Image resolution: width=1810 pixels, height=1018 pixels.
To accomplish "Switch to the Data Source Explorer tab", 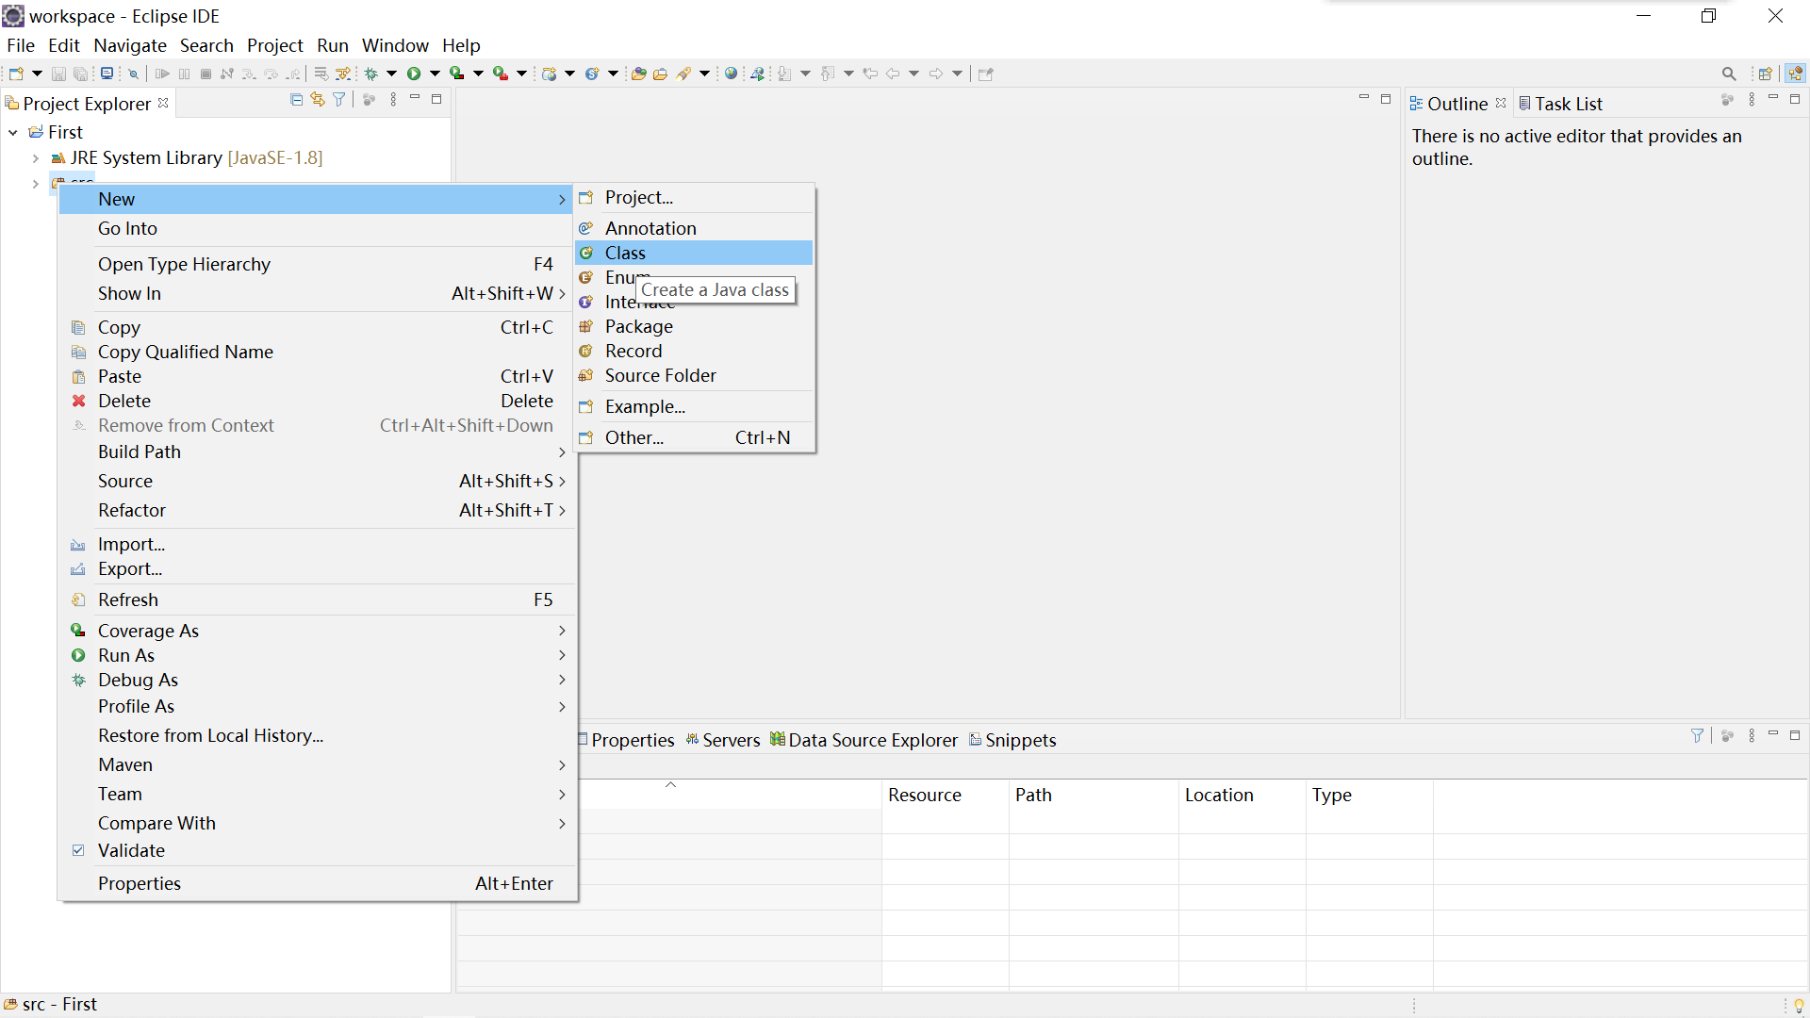I will click(x=864, y=740).
